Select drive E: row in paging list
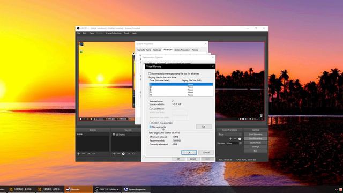Screen dimensions: 343x193 pos(181,90)
